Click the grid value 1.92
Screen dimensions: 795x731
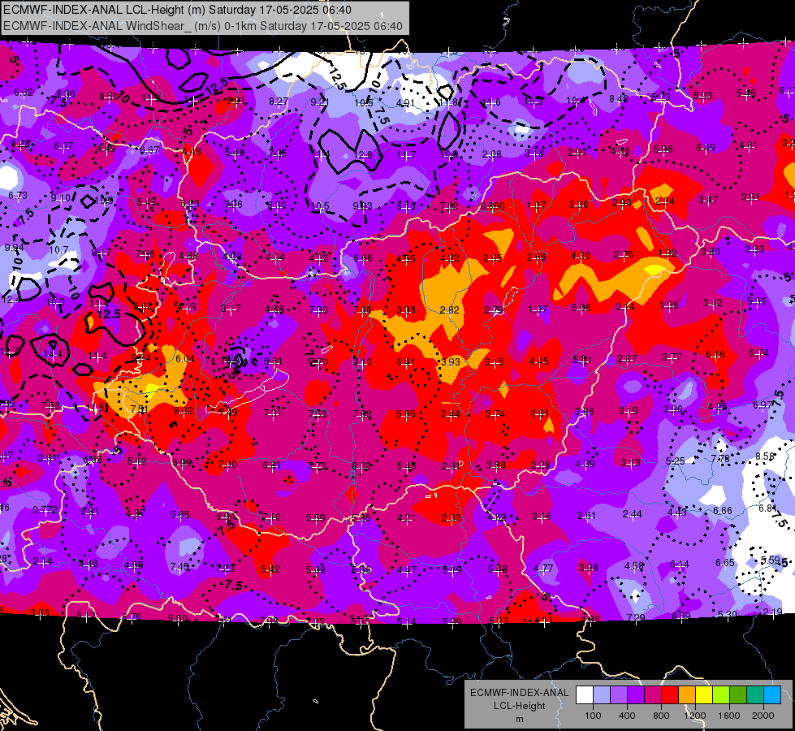(x=668, y=253)
